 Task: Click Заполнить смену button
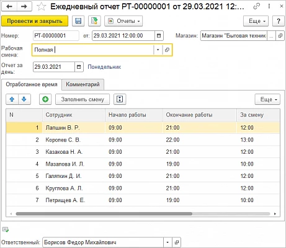point(83,99)
